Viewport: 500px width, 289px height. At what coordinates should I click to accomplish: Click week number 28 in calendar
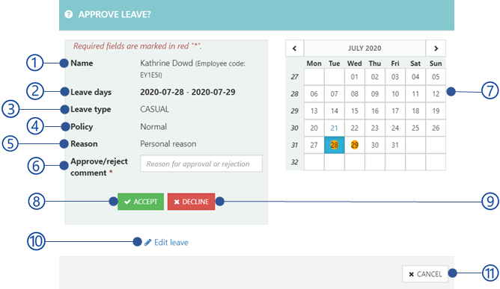pos(294,94)
